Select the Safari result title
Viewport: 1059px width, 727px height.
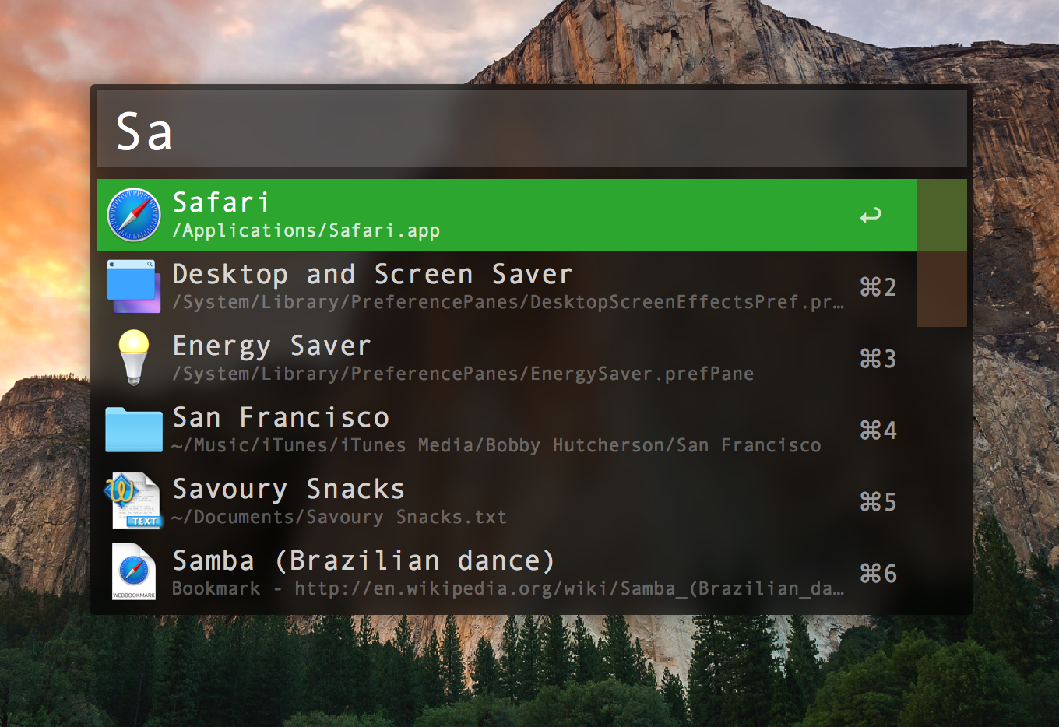tap(221, 202)
